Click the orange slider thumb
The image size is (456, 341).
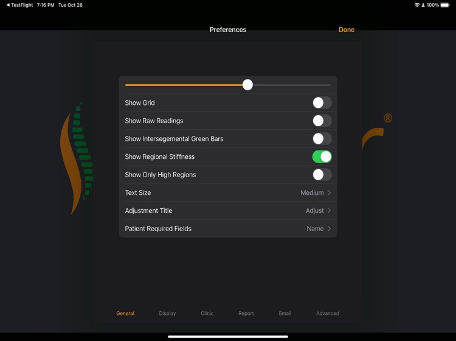248,85
